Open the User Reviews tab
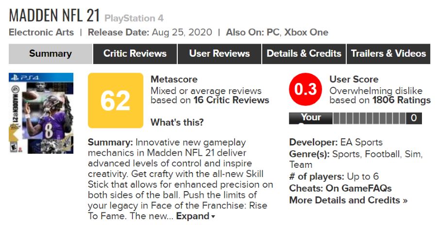437x225 pixels. pyautogui.click(x=219, y=54)
